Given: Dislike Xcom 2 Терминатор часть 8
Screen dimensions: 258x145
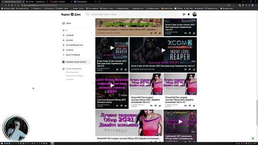Looking at the screenshot, I should [126, 69].
